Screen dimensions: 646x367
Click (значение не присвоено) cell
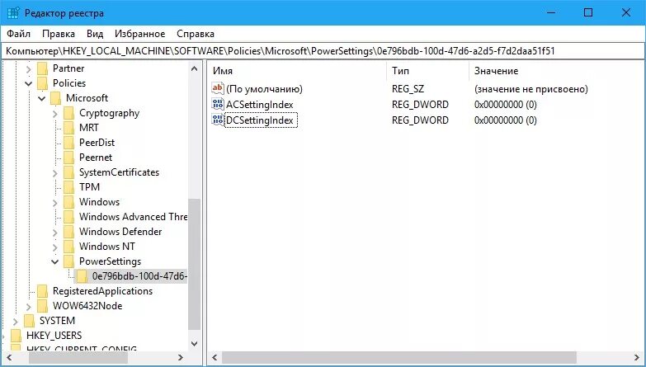(x=531, y=88)
